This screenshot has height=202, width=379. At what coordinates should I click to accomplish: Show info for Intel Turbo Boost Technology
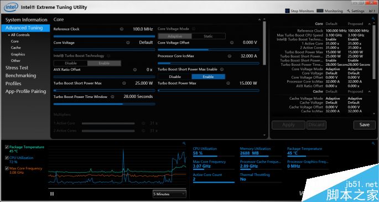click(x=108, y=56)
